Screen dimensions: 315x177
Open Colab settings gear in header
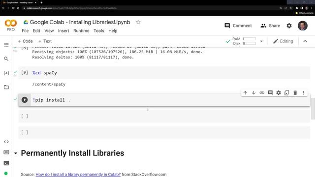click(x=289, y=26)
